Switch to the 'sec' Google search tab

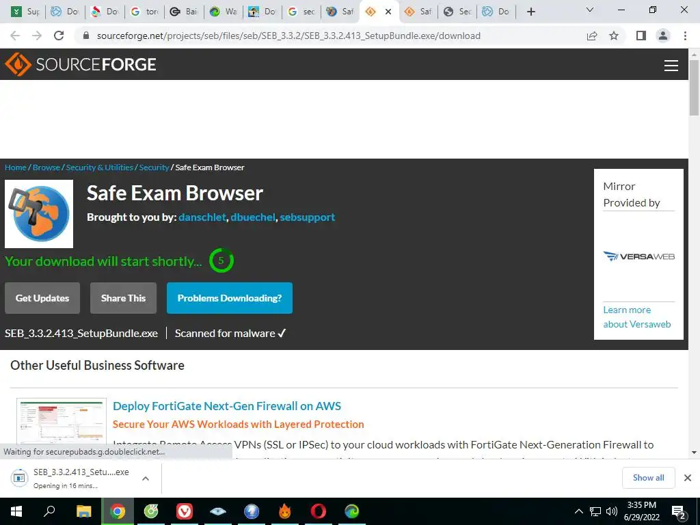pos(302,12)
